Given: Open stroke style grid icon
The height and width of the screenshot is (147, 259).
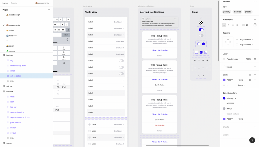Looking at the screenshot, I should [250, 75].
